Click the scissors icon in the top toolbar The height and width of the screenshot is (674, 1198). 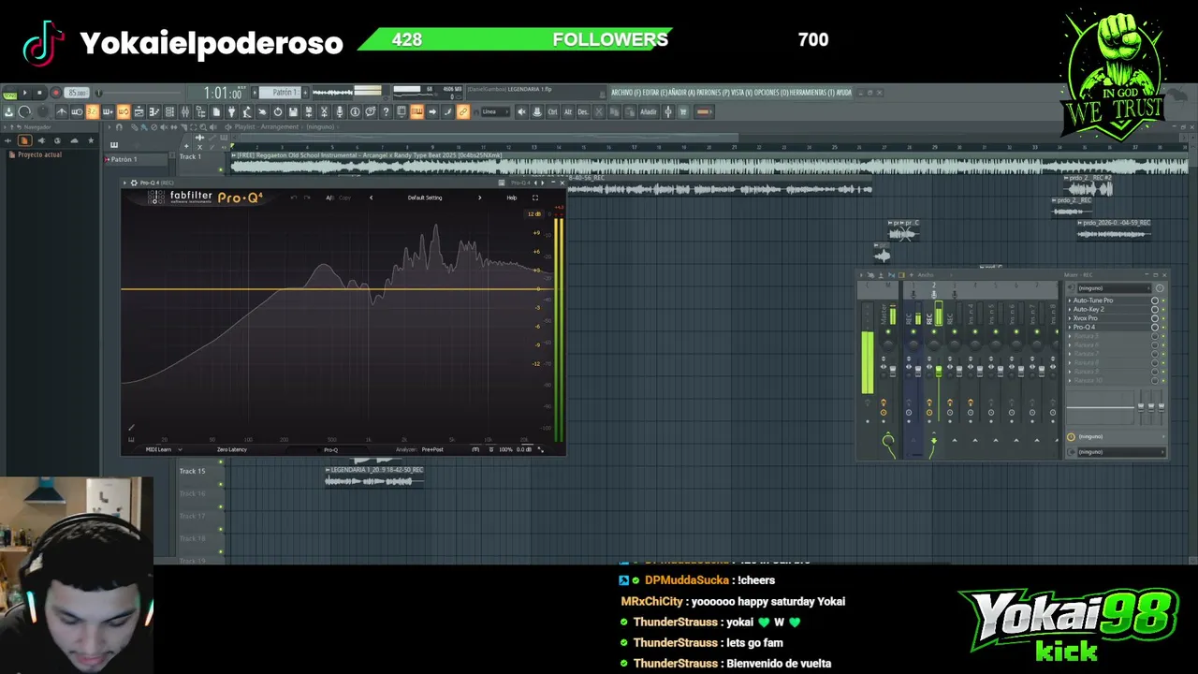pyautogui.click(x=324, y=112)
